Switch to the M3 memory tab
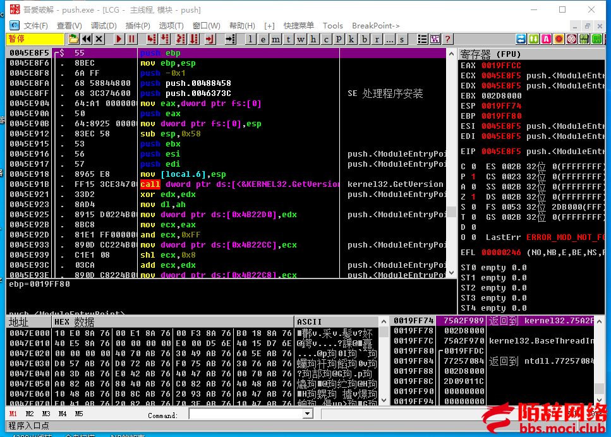Viewport: 611px width, 437px height. [x=46, y=414]
